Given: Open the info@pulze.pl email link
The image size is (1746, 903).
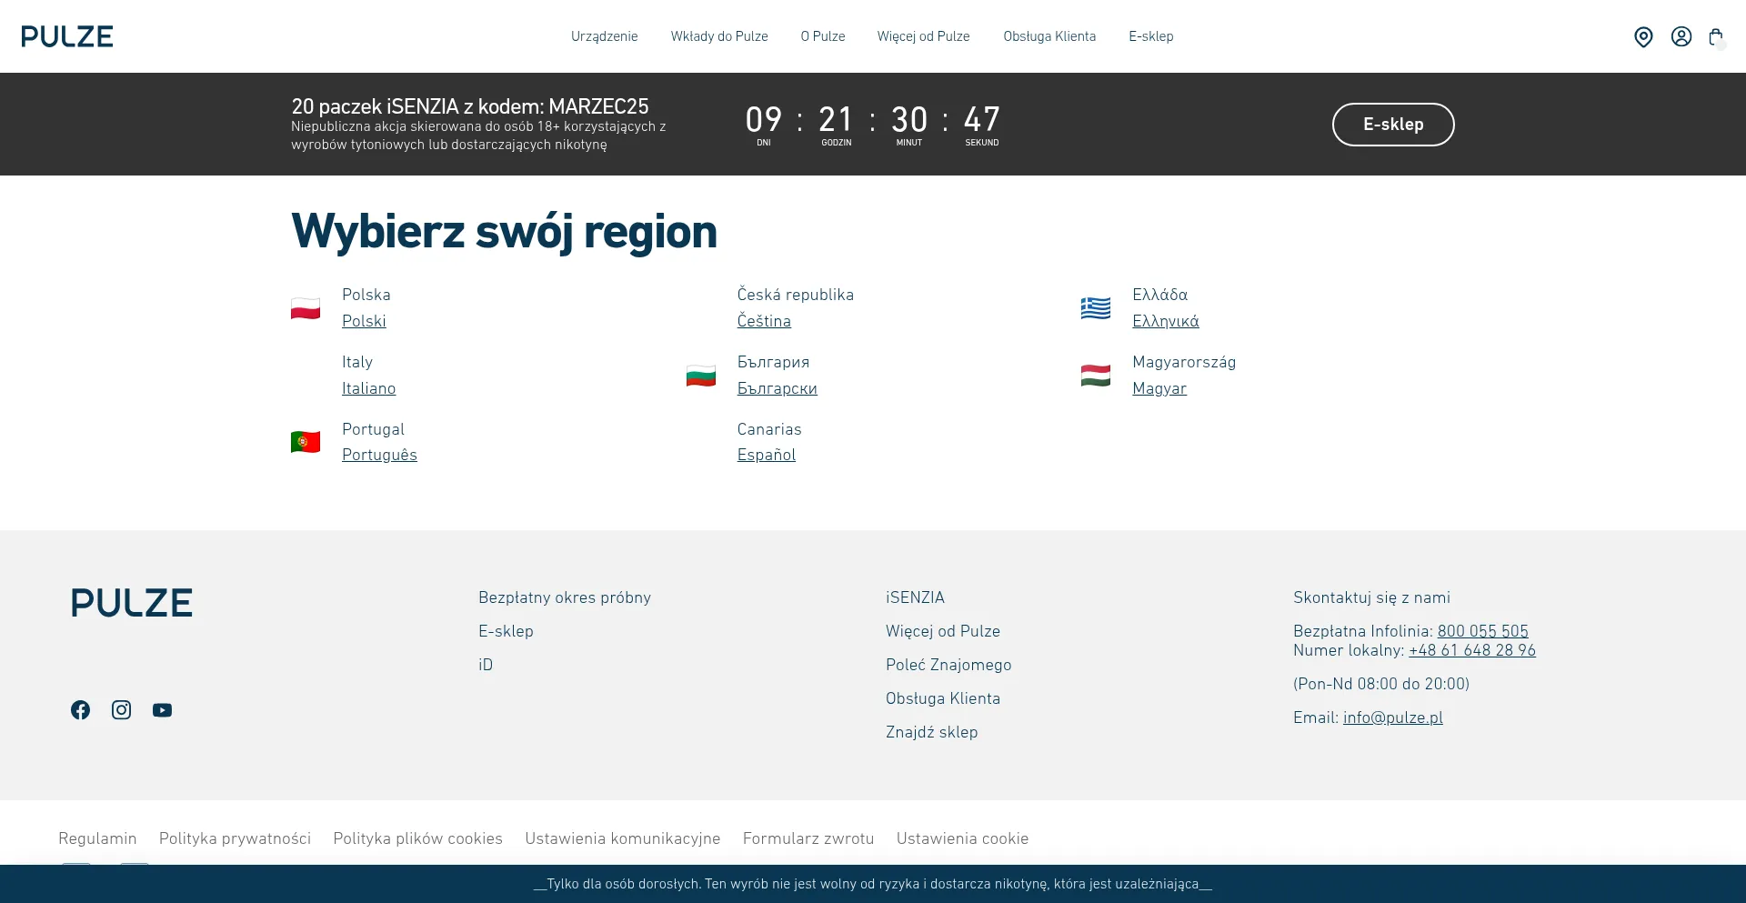Looking at the screenshot, I should 1392,717.
